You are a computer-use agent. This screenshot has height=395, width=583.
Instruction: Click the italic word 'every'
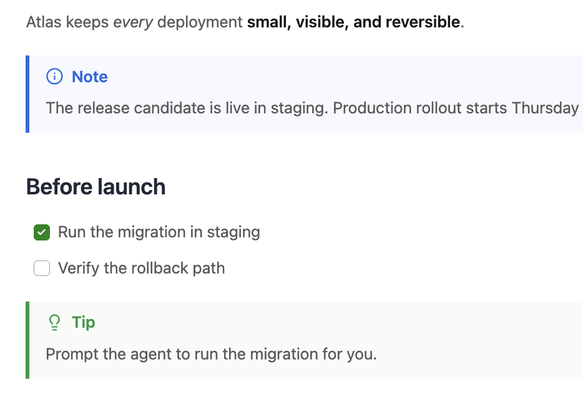[x=133, y=22]
